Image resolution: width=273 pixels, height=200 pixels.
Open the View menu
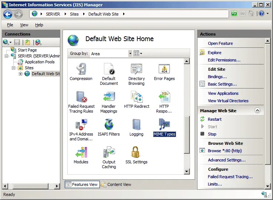(24, 25)
